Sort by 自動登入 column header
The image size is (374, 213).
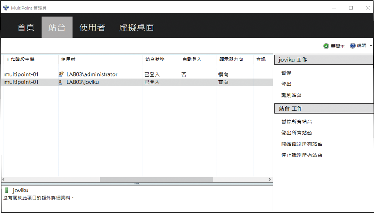tap(192, 59)
